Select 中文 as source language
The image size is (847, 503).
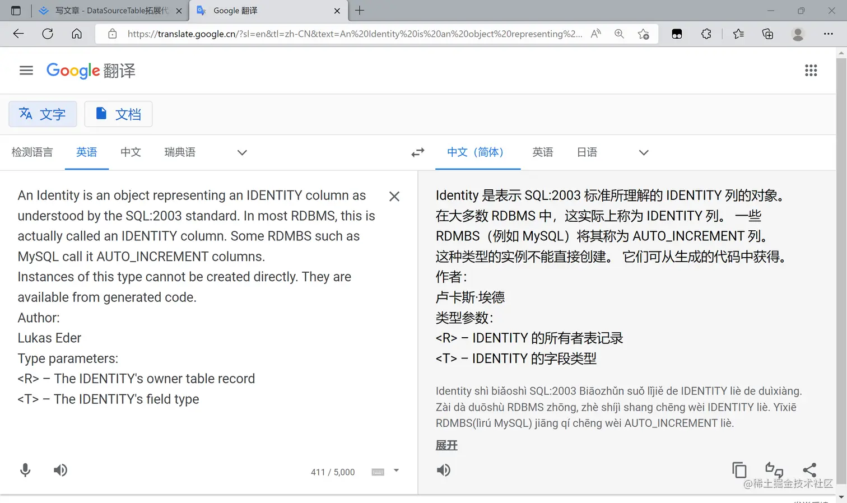coord(131,152)
